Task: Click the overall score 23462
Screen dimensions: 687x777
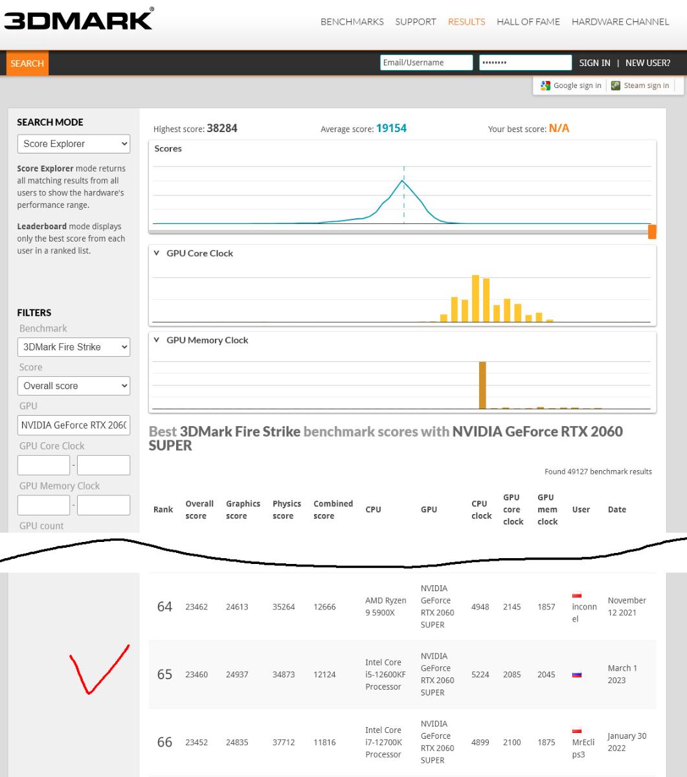Action: pos(196,607)
